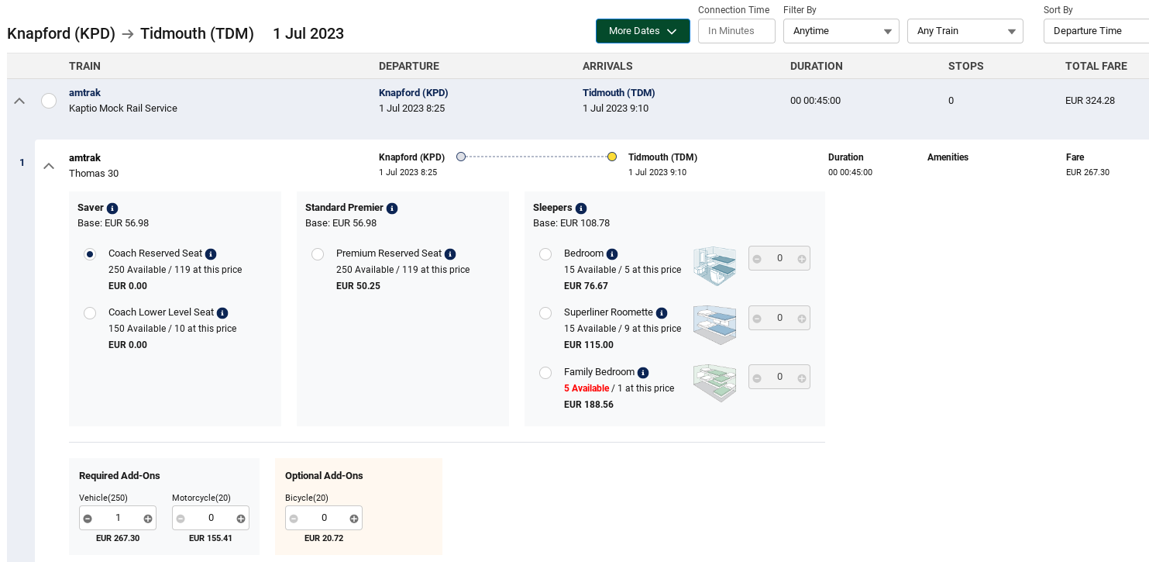1149x562 pixels.
Task: Select Superliner Roomette radio button
Action: tap(545, 313)
